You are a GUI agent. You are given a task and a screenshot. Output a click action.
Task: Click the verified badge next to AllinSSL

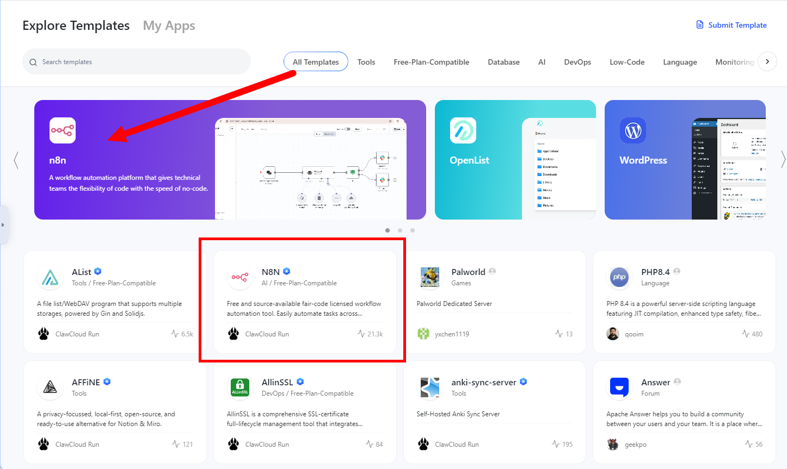click(300, 382)
